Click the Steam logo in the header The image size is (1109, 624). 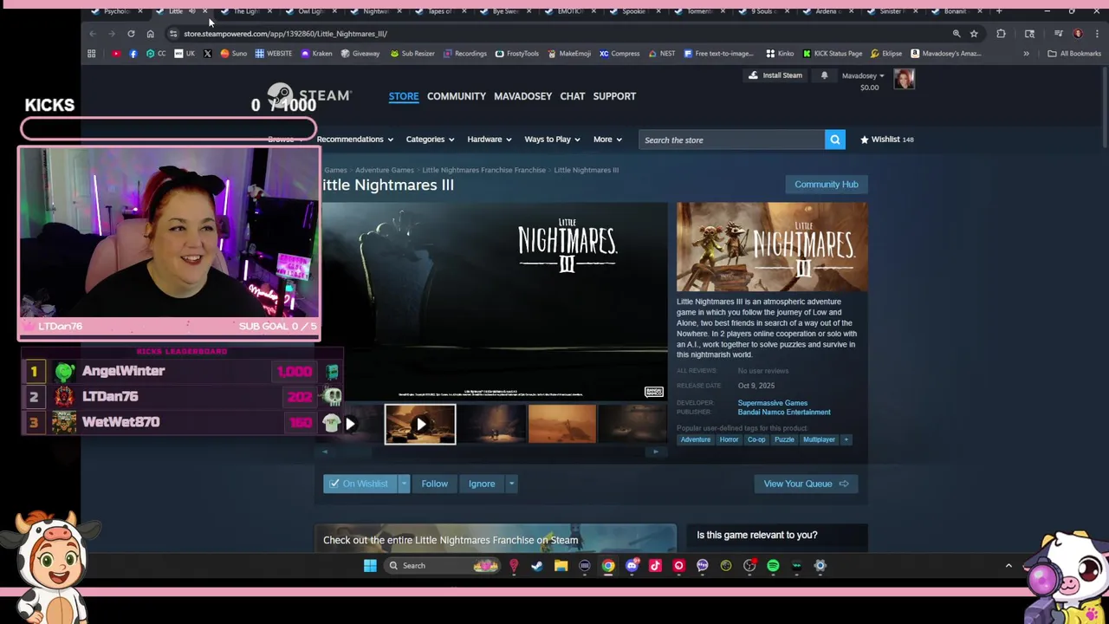point(308,95)
